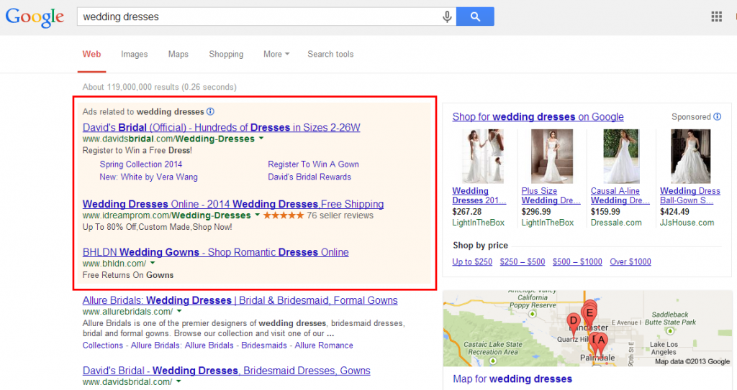The width and height of the screenshot is (737, 390).
Task: Open Shop for wedding dresses on Google
Action: [538, 116]
